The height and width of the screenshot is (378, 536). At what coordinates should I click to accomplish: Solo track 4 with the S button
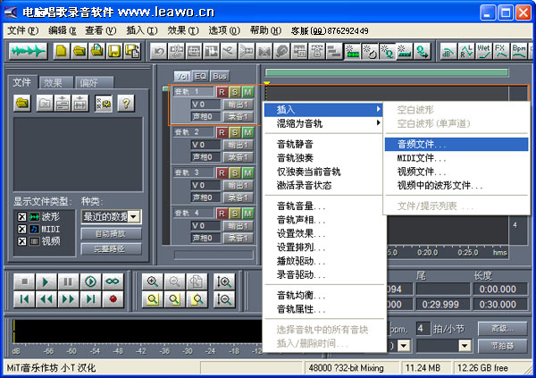tap(235, 214)
